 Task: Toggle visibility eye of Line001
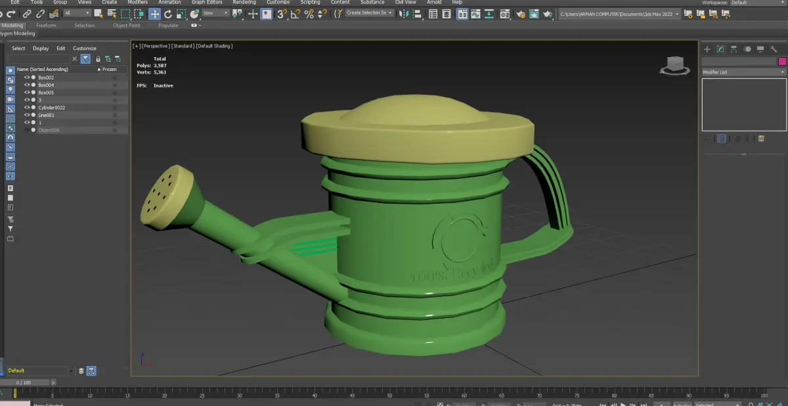pos(27,115)
